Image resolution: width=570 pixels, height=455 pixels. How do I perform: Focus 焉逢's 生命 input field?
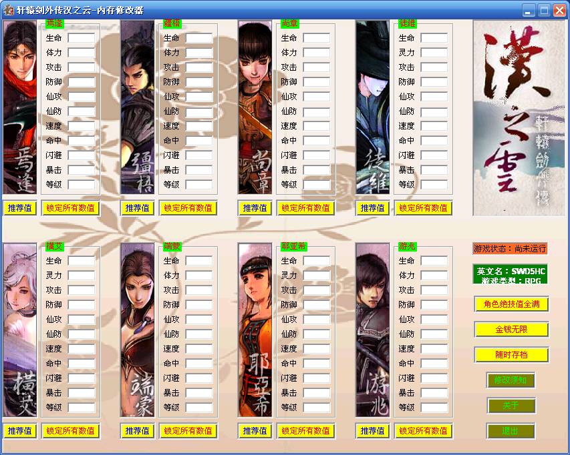[x=82, y=38]
